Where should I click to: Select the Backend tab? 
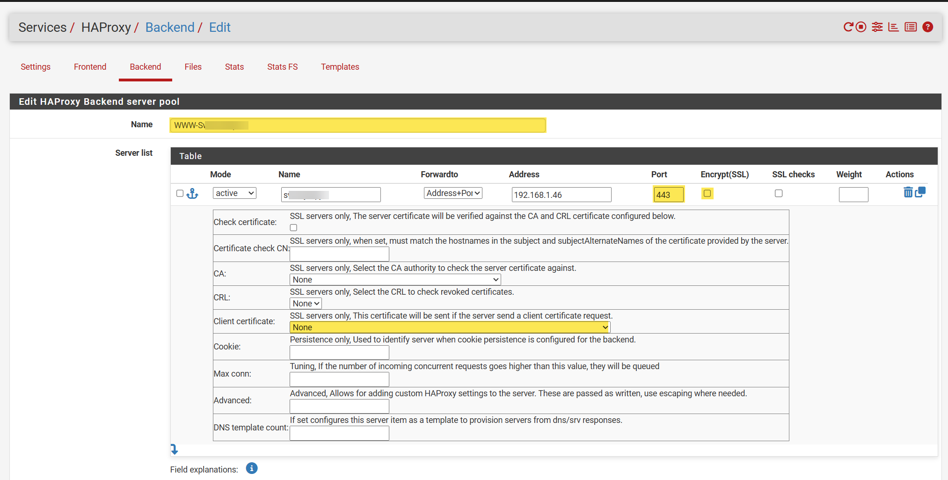pyautogui.click(x=146, y=67)
